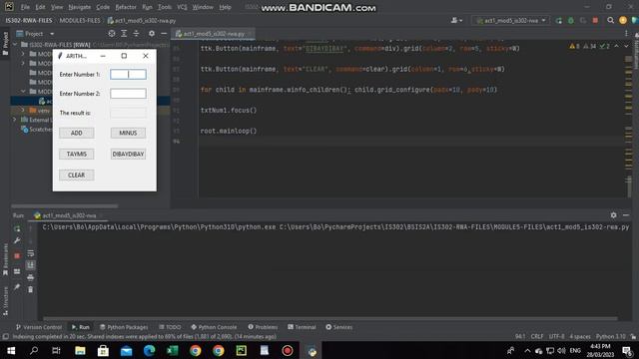Focus the Enter Number 1 field

(128, 74)
